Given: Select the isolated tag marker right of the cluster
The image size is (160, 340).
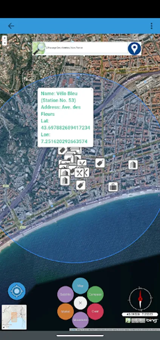Looking at the screenshot, I should click(x=100, y=163).
